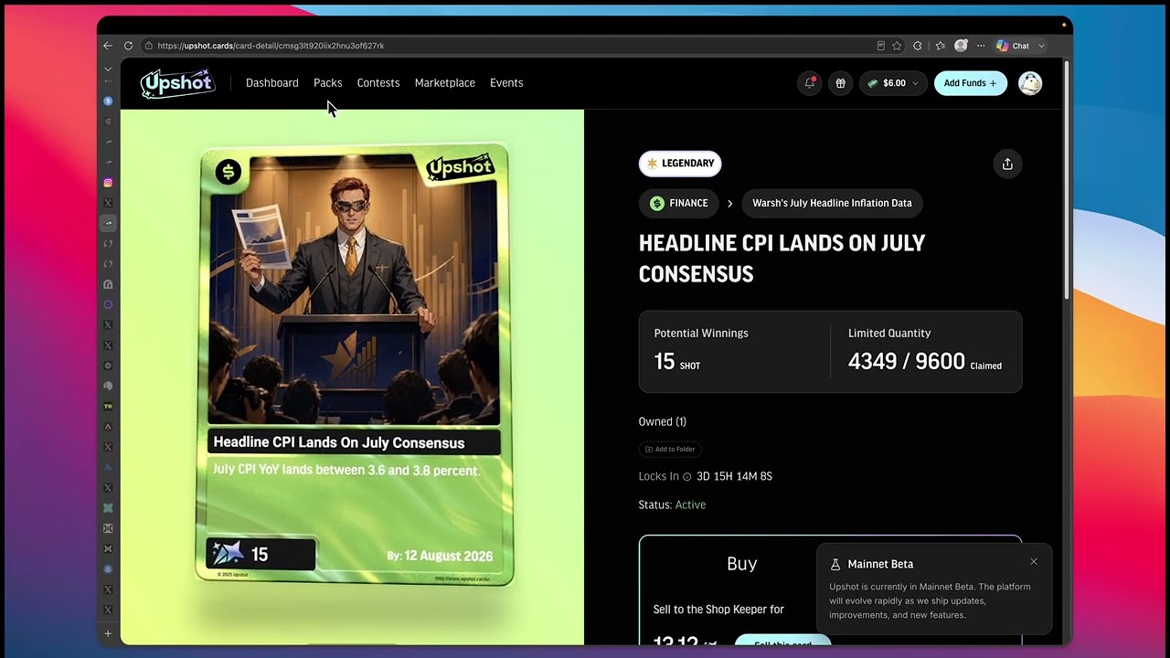Click the '3D 15H 14M 8S' countdown
This screenshot has height=658, width=1170.
(734, 476)
